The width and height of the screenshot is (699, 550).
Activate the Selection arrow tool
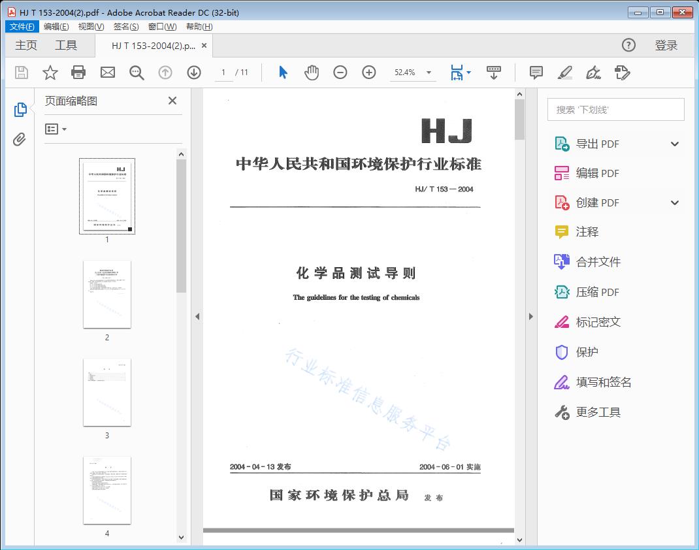[282, 73]
